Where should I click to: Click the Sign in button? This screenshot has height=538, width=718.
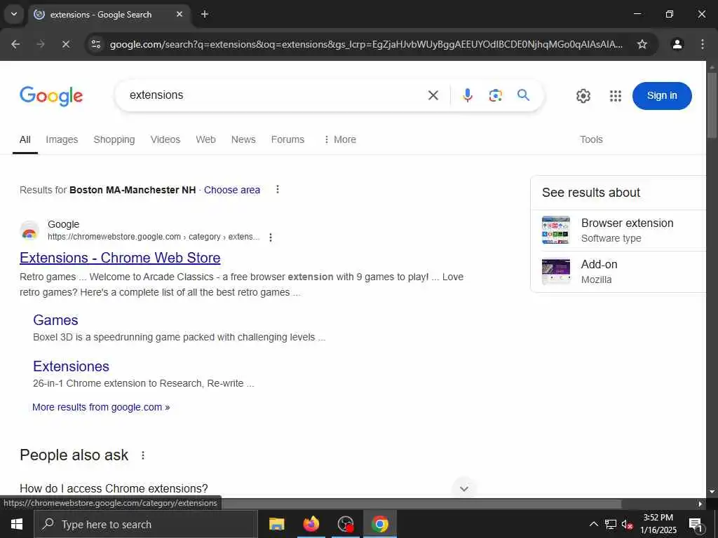(662, 95)
